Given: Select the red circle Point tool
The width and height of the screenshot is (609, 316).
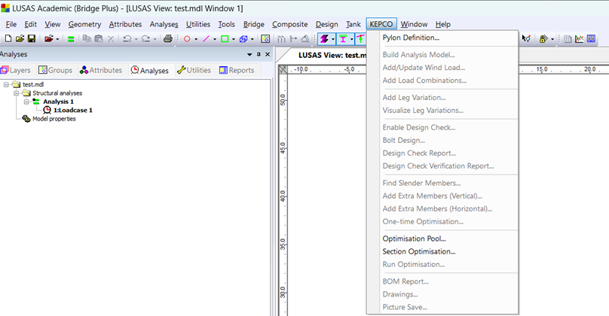Looking at the screenshot, I should tap(187, 38).
